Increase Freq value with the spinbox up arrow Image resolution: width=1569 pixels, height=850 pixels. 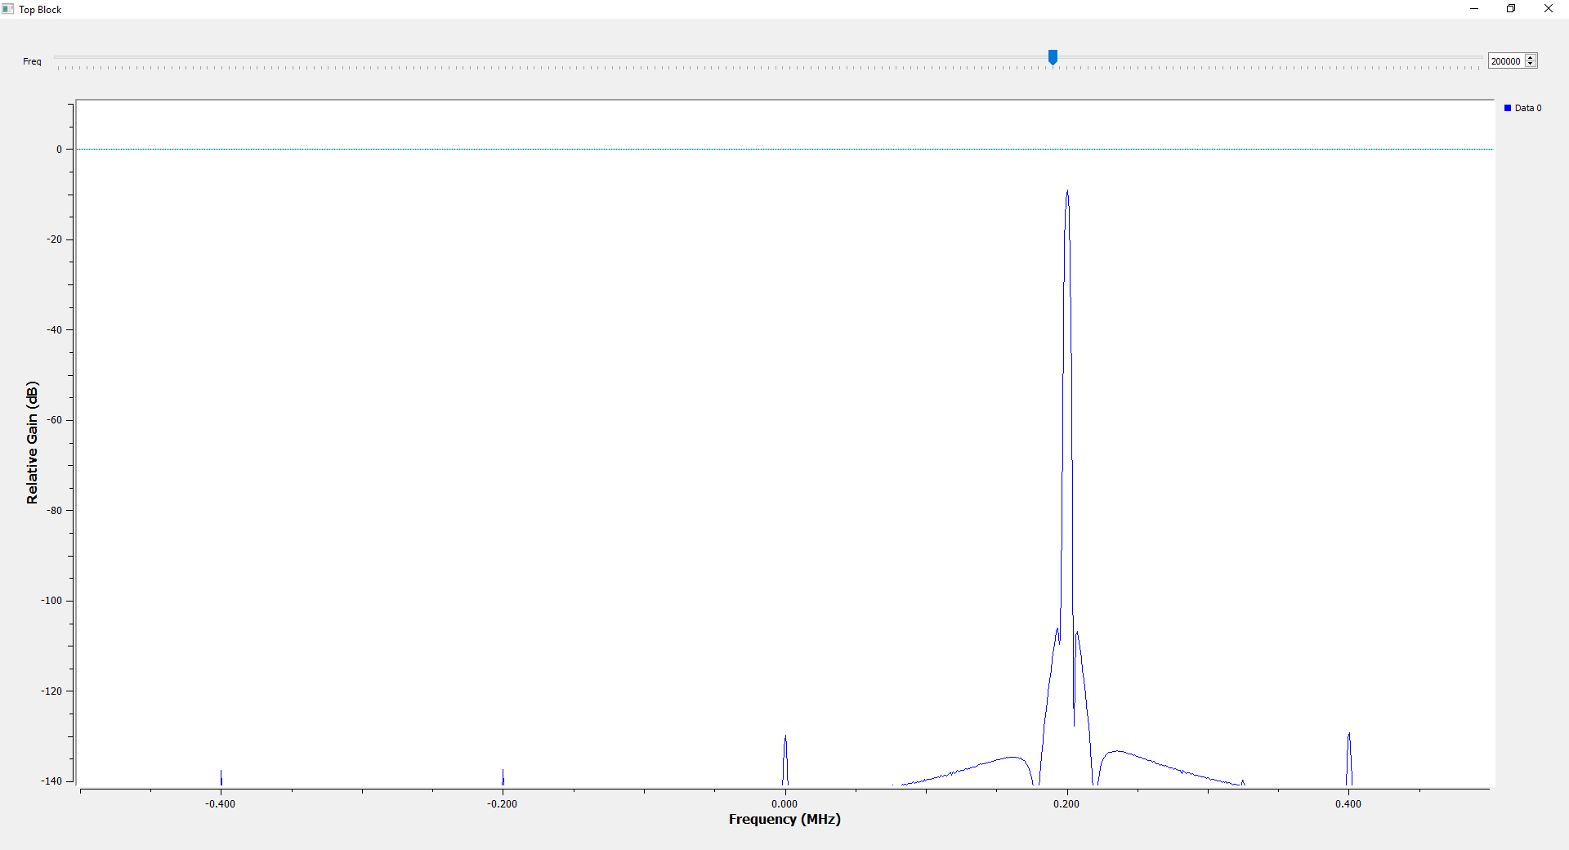point(1531,57)
